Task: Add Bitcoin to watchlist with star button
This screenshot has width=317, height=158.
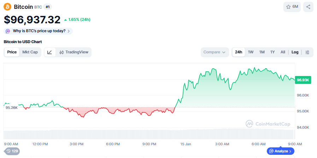Action: coord(292,7)
